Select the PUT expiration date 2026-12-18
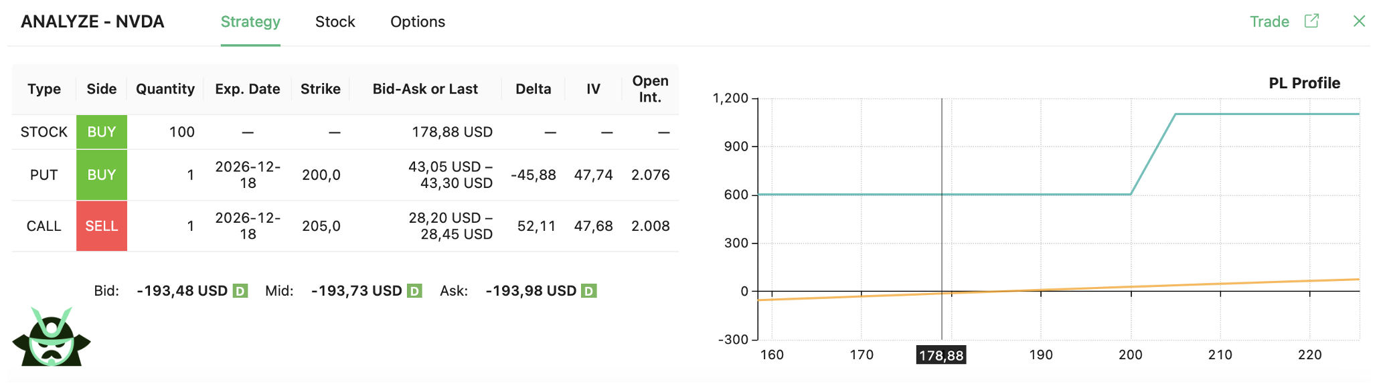 [x=248, y=175]
